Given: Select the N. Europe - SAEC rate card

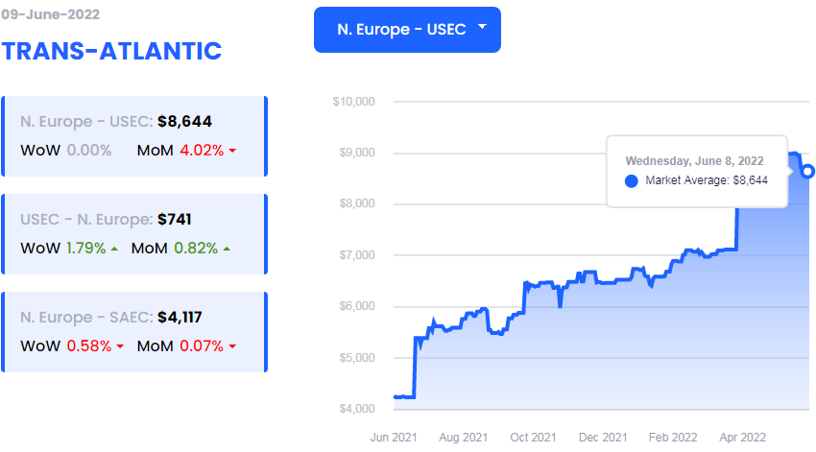Looking at the screenshot, I should coord(134,331).
